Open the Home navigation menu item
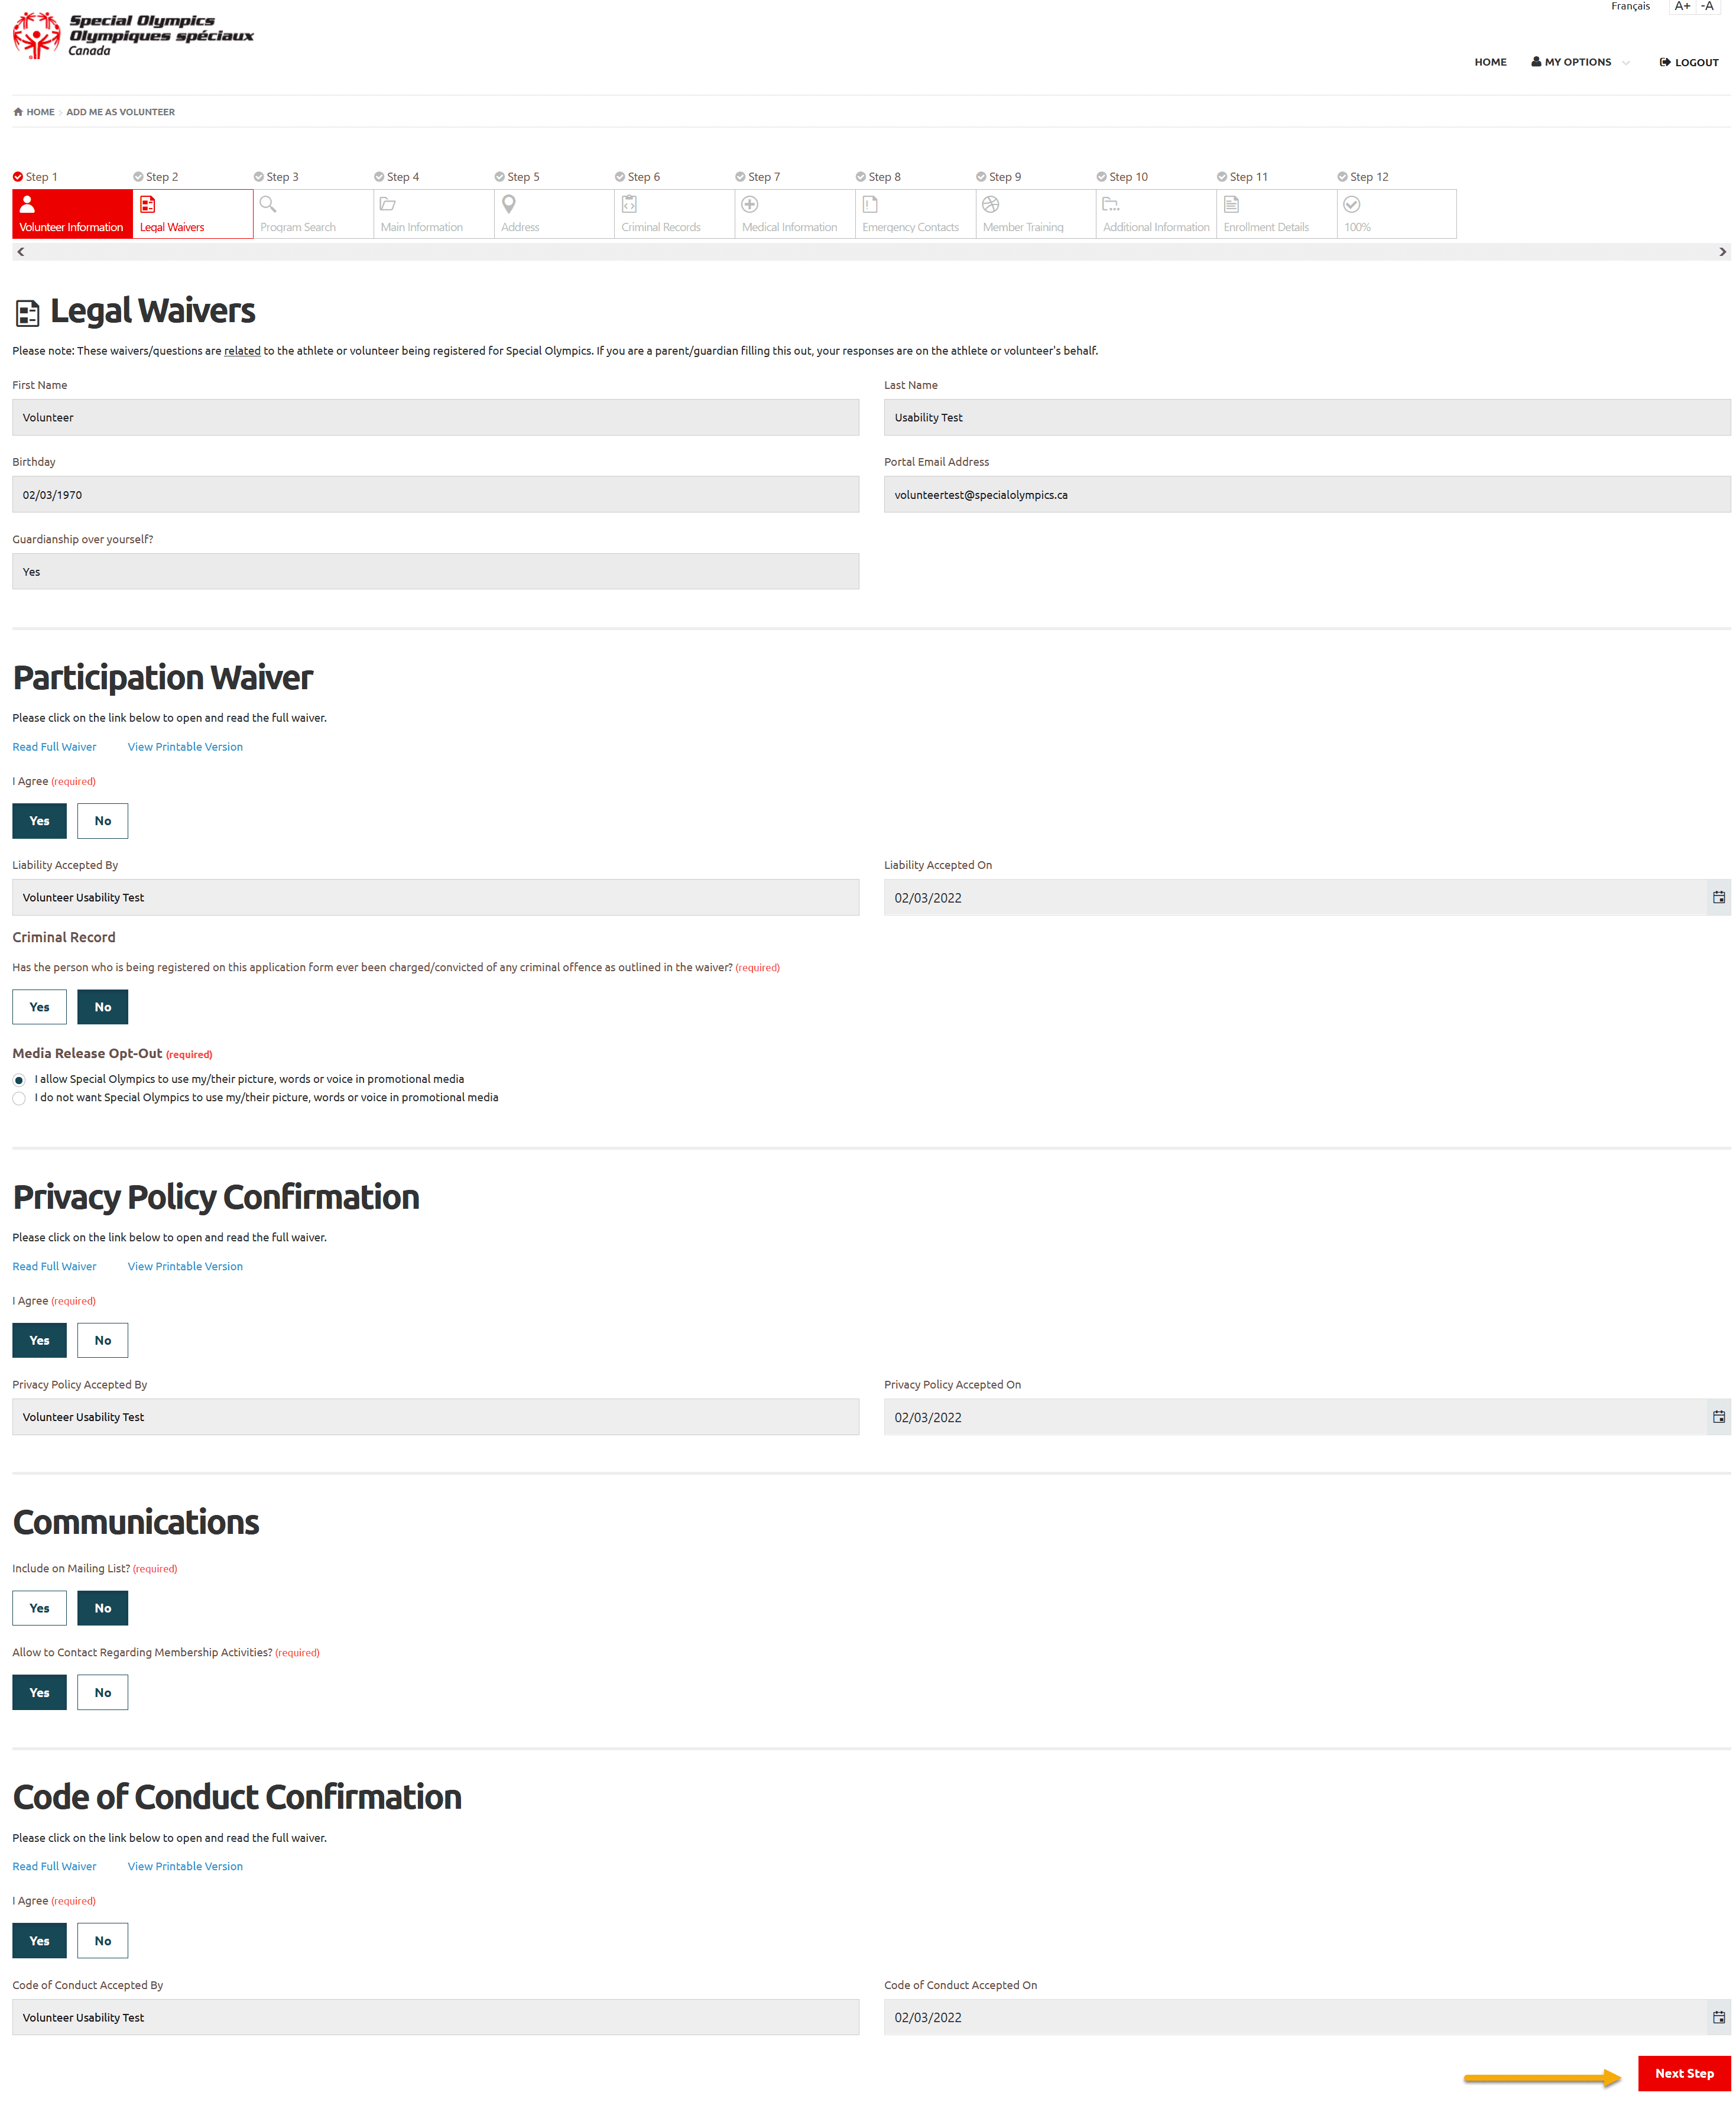Image resolution: width=1736 pixels, height=2112 pixels. pos(1490,62)
